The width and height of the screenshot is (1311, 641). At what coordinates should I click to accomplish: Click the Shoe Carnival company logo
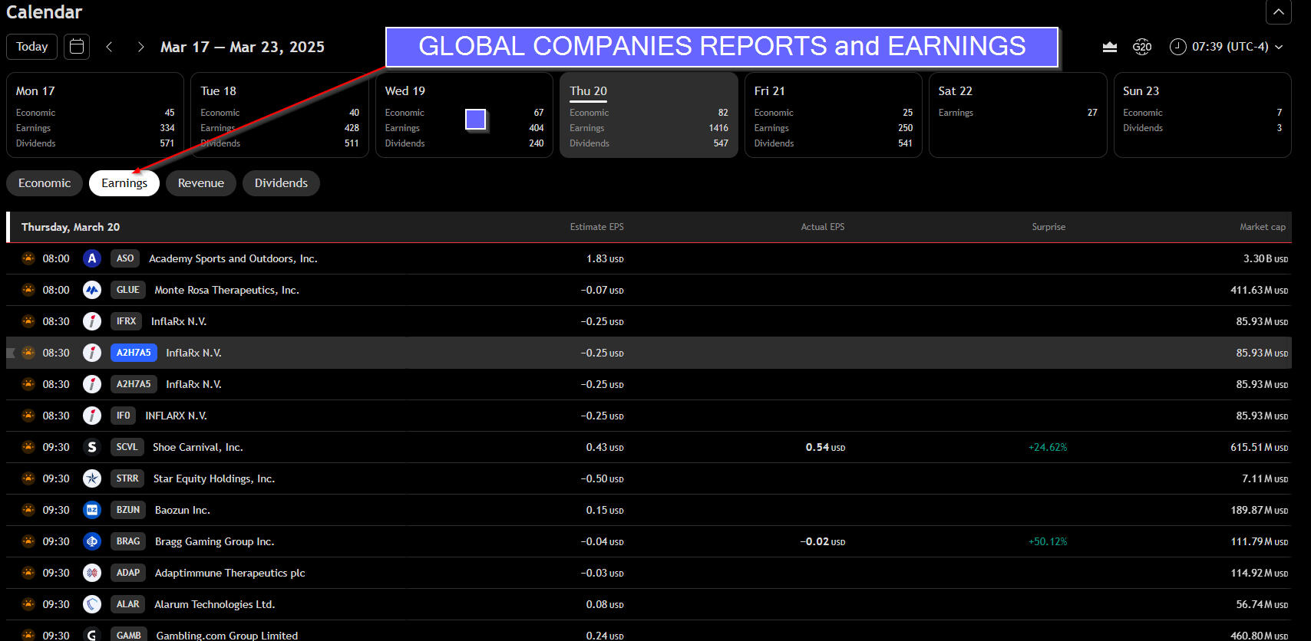(x=92, y=447)
